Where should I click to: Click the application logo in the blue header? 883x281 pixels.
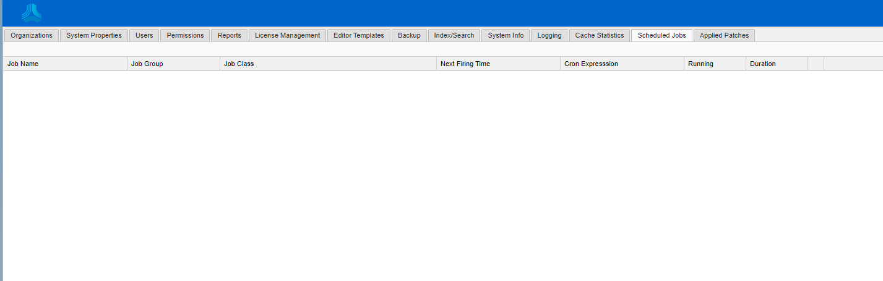point(32,12)
